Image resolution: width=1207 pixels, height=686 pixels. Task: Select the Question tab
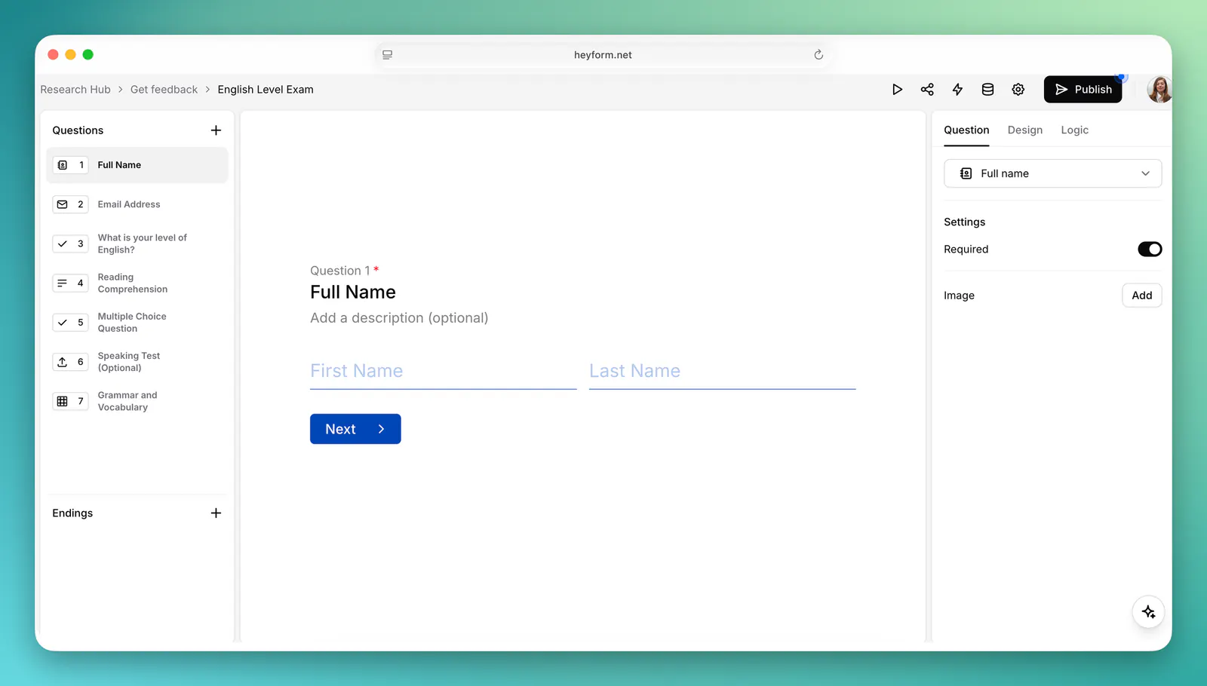coord(966,130)
